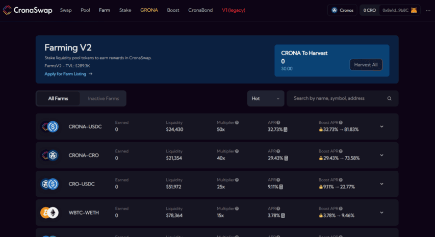The image size is (435, 237).
Task: Open the Pool page
Action: pos(85,10)
